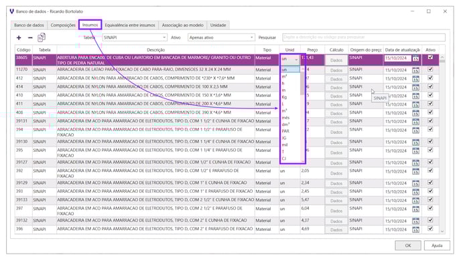Edit date field 15/10/2024 of row 38605
Image resolution: width=461 pixels, height=259 pixels.
pyautogui.click(x=397, y=58)
